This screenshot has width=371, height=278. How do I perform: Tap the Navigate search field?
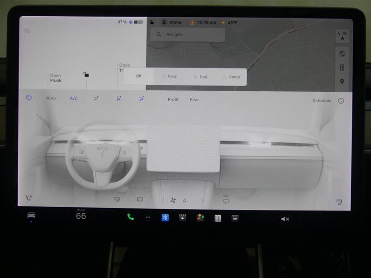pyautogui.click(x=187, y=34)
